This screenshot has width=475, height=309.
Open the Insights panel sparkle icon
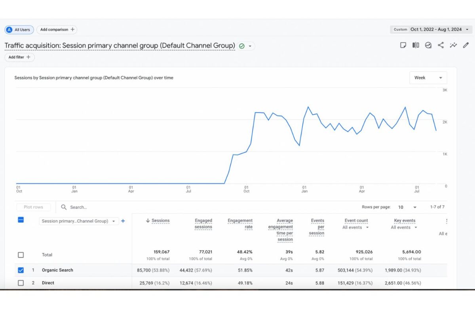click(x=453, y=45)
